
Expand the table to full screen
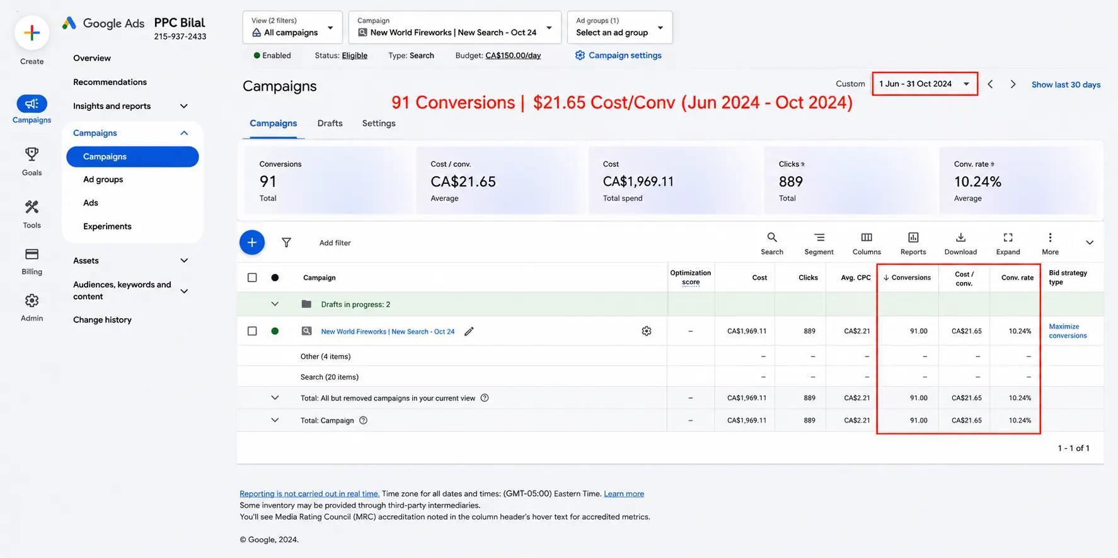[1008, 243]
